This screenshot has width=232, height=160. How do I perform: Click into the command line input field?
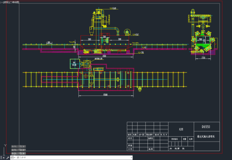click(x=73, y=158)
